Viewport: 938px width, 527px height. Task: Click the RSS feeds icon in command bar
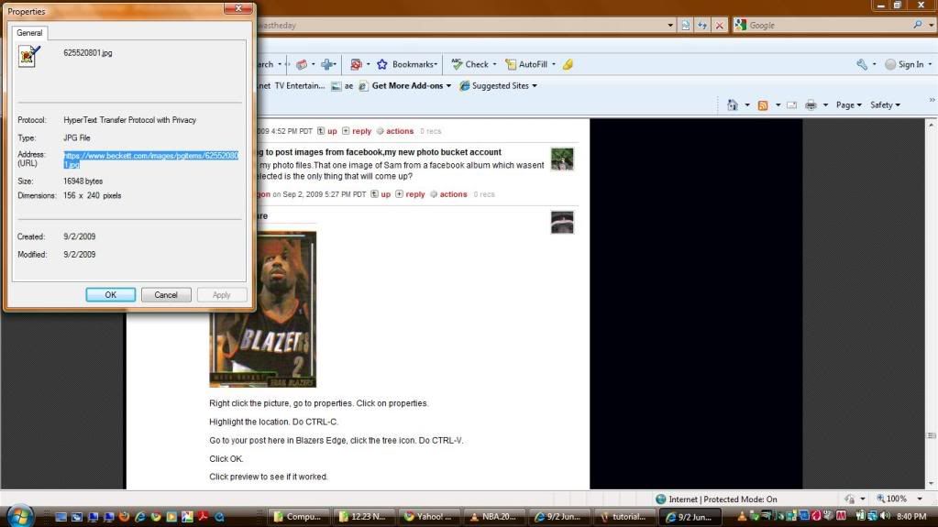[x=763, y=105]
